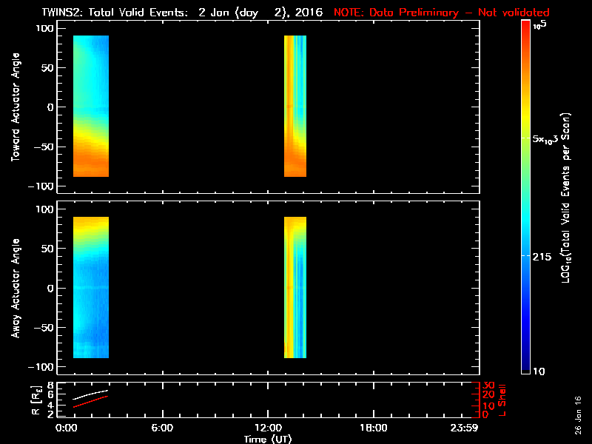This screenshot has width=592, height=444.
Task: Click the 6:00 time tick label
Action: pyautogui.click(x=162, y=428)
